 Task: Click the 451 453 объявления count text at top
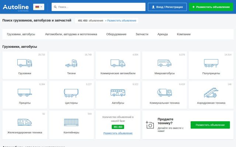click(x=90, y=21)
